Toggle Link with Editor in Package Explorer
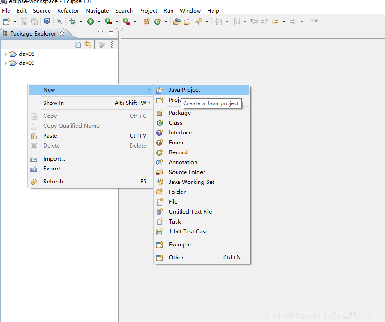The image size is (385, 322). [88, 45]
